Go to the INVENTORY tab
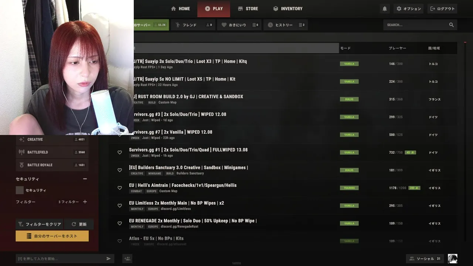 pyautogui.click(x=287, y=8)
